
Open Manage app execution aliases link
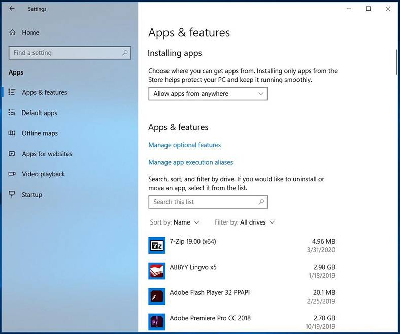click(x=190, y=162)
